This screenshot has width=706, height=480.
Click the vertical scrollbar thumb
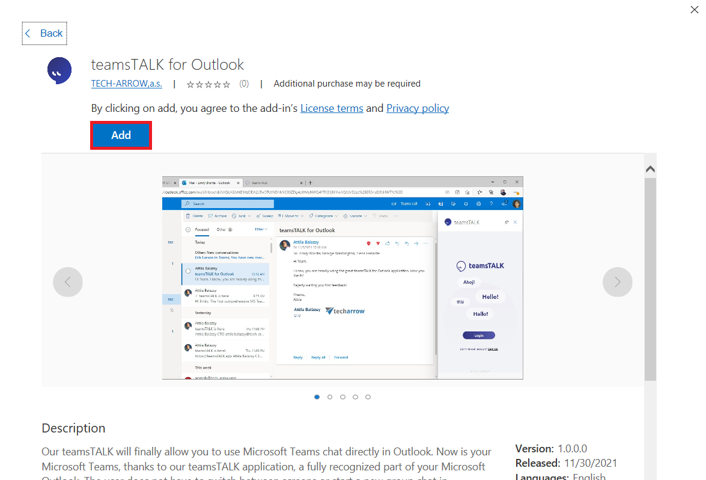click(650, 277)
